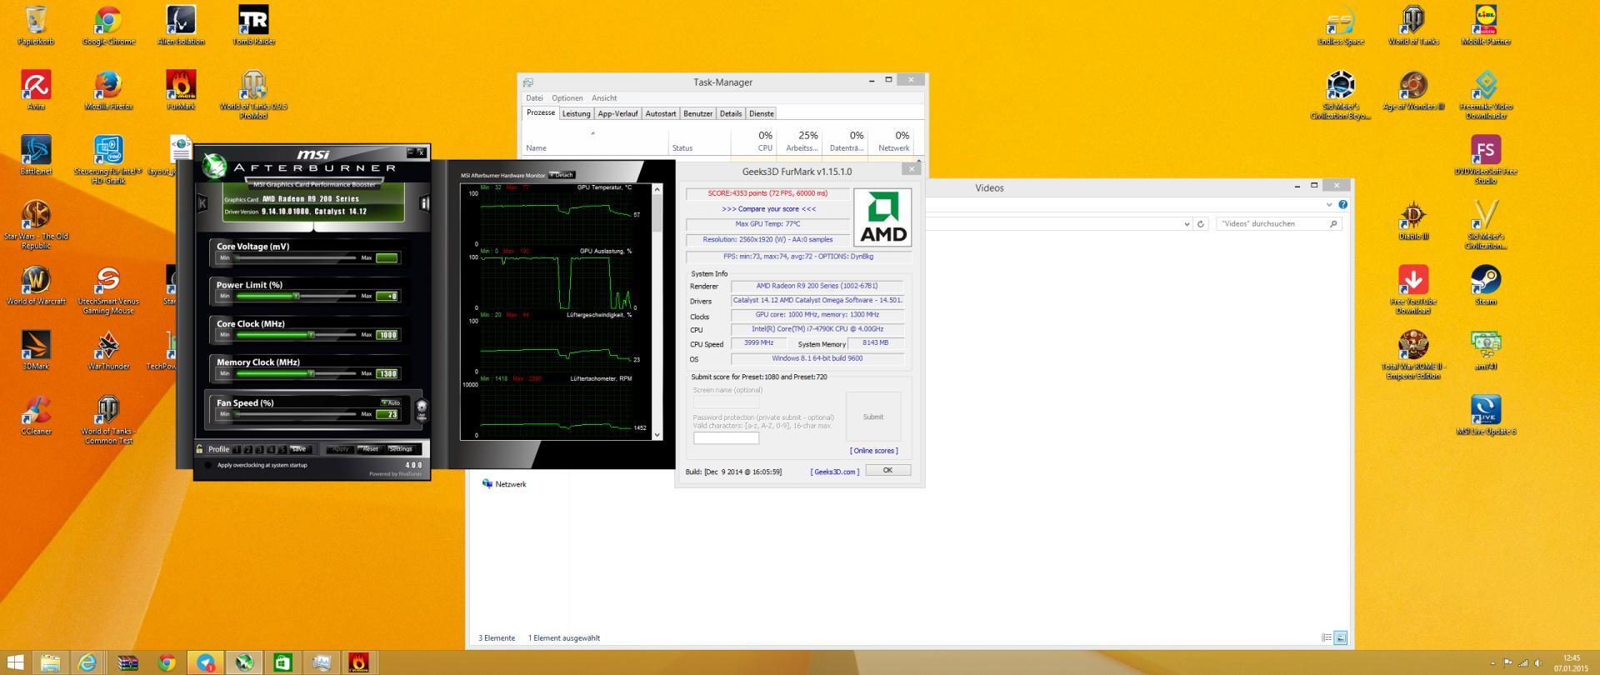The height and width of the screenshot is (675, 1600).
Task: Open WinRAR from the taskbar
Action: click(x=127, y=662)
